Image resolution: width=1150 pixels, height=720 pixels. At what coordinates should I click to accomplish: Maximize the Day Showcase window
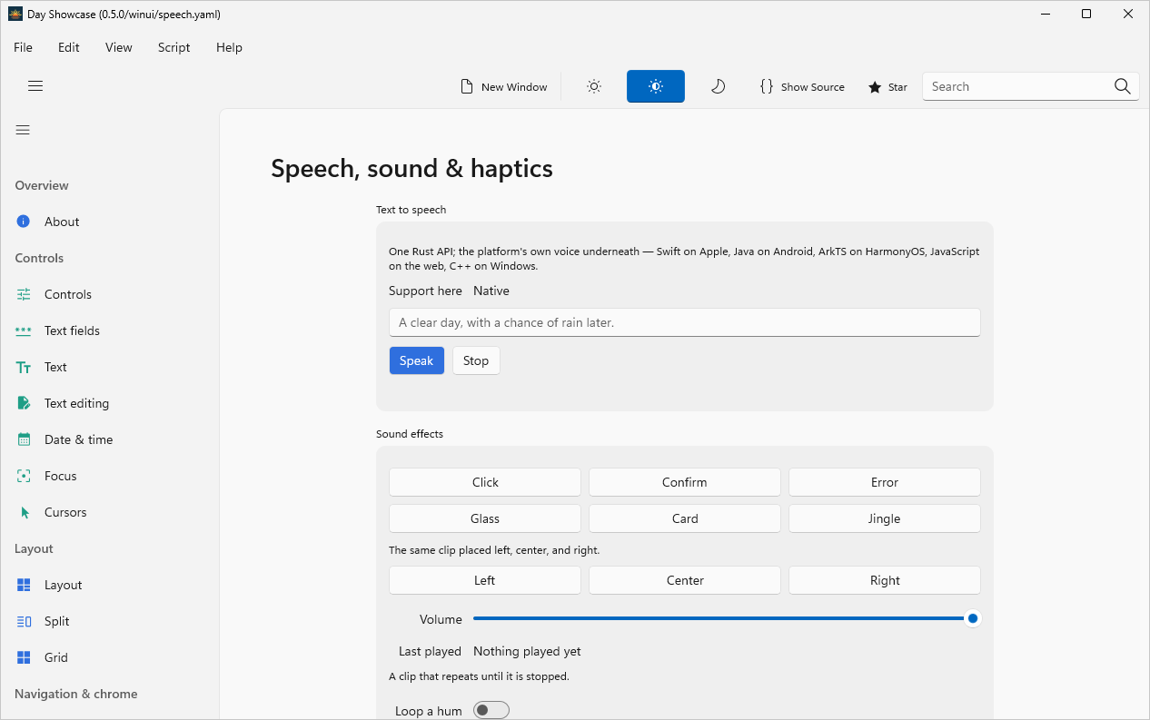pyautogui.click(x=1086, y=14)
